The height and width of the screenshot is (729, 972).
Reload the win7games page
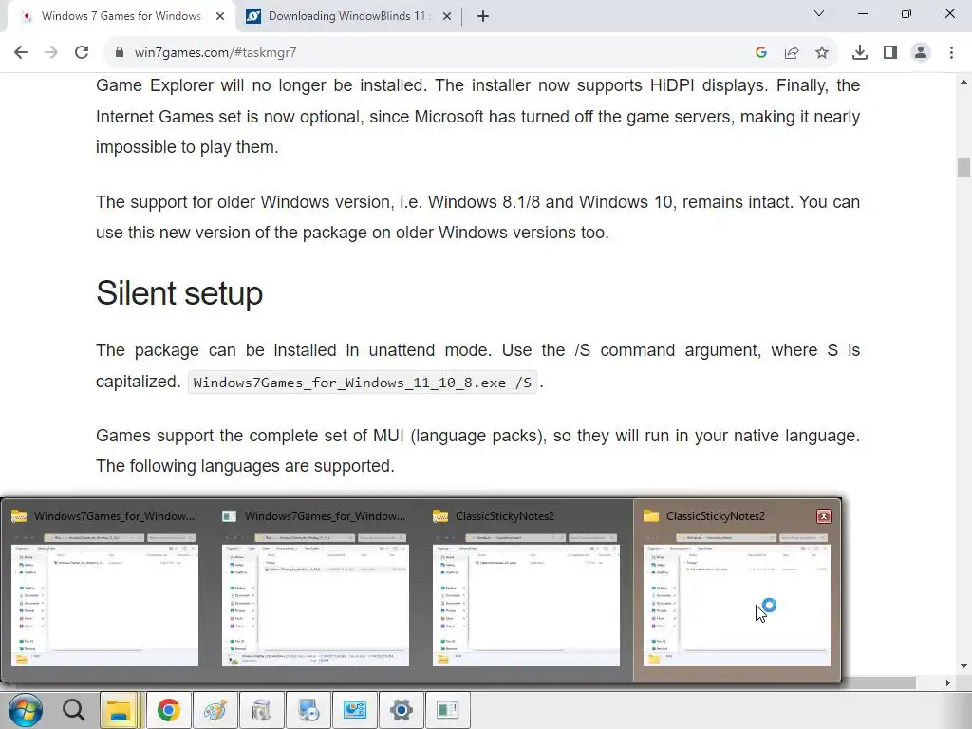click(x=82, y=53)
